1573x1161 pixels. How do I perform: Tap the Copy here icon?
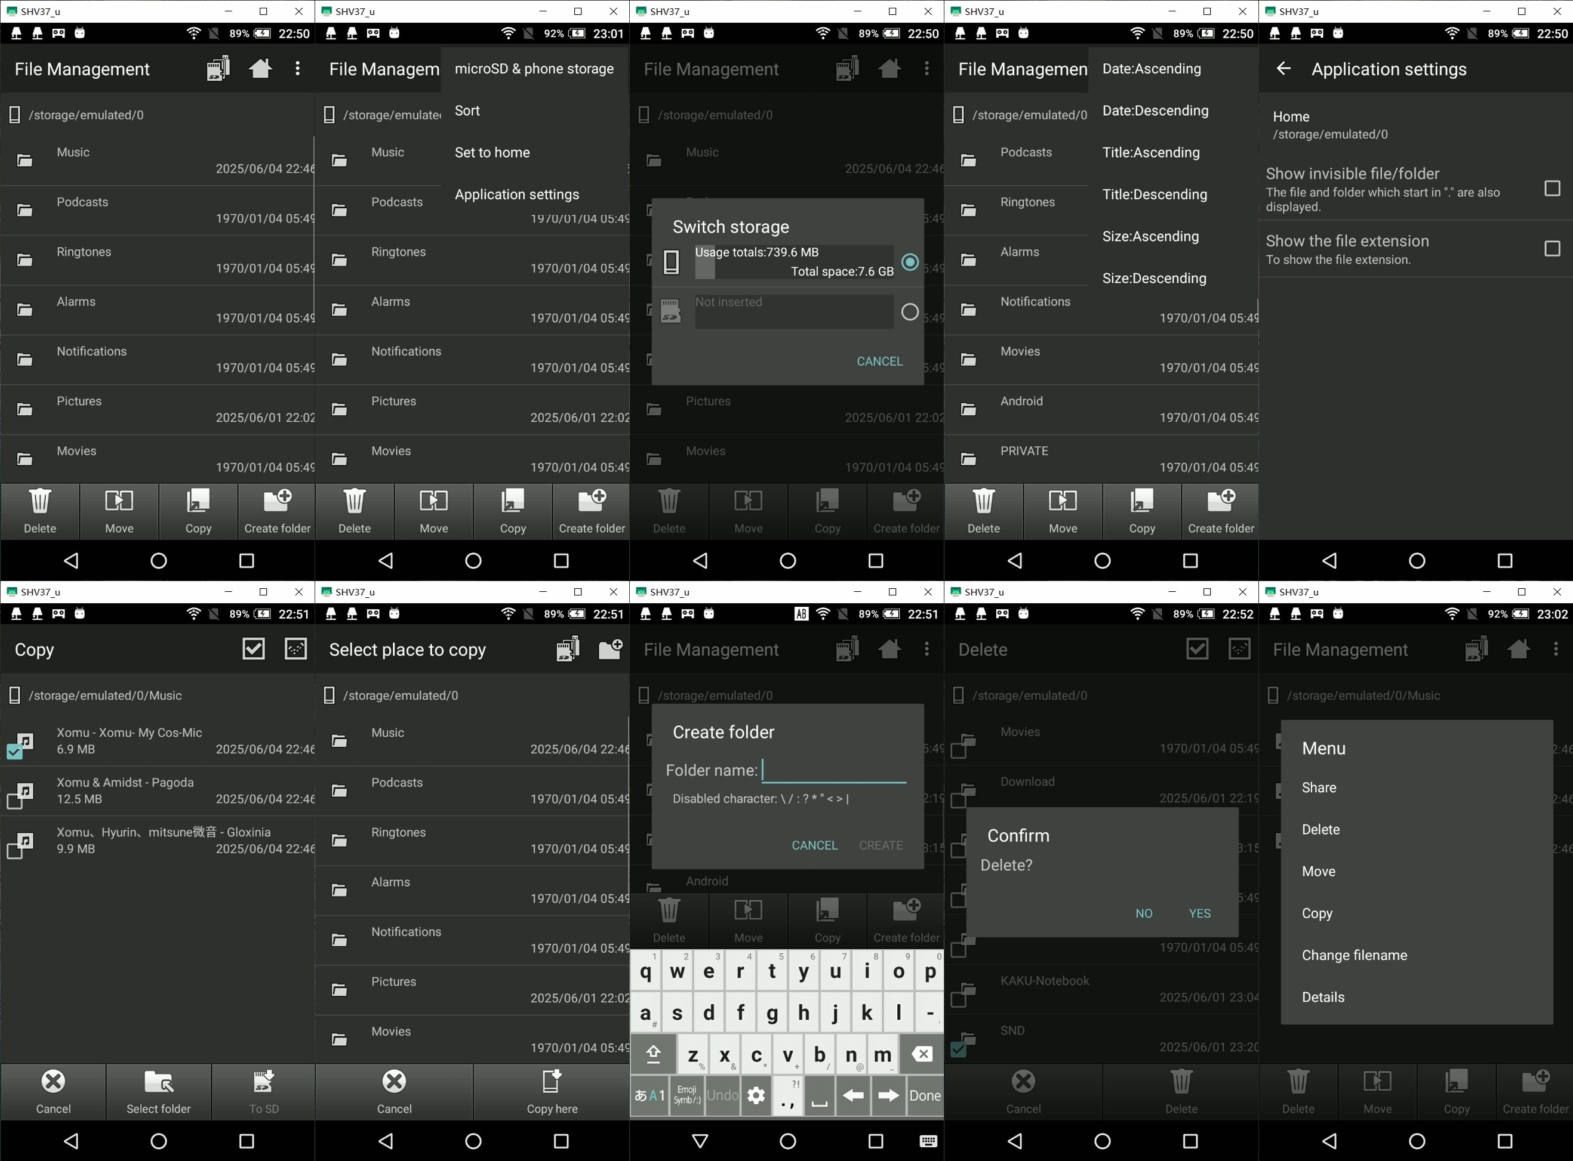point(552,1081)
